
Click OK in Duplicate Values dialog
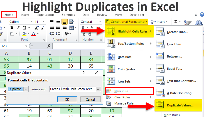[67, 99]
